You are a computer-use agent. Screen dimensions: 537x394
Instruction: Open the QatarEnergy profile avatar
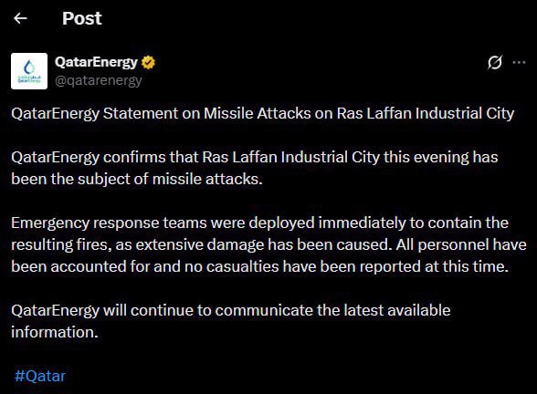click(29, 71)
